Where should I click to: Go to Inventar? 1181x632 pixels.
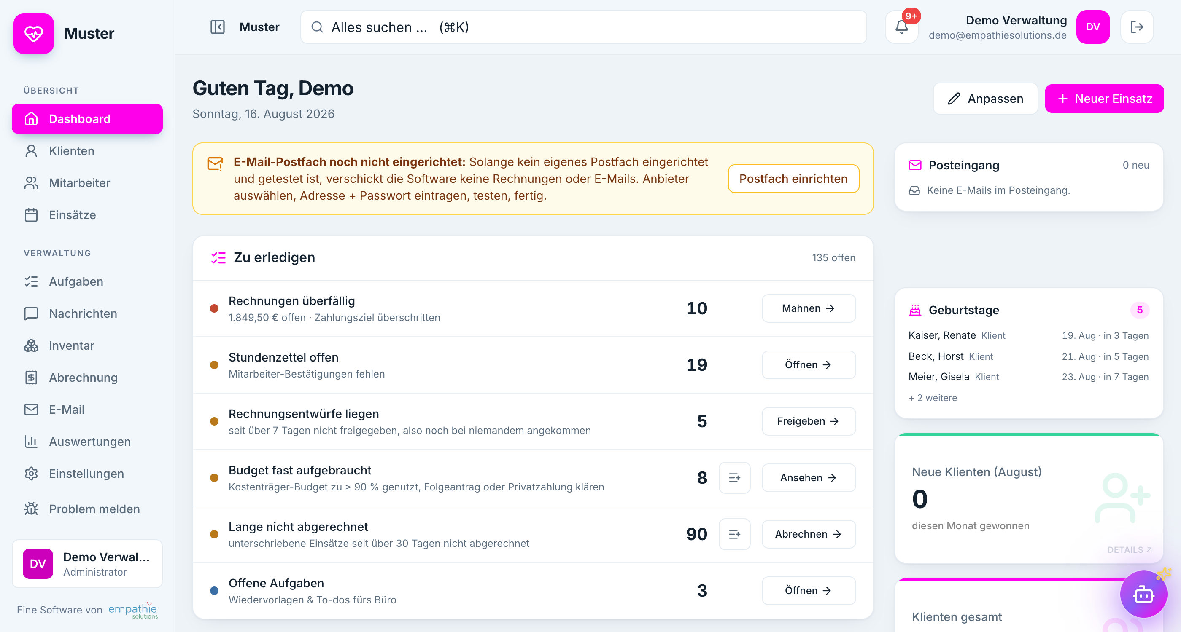click(87, 346)
